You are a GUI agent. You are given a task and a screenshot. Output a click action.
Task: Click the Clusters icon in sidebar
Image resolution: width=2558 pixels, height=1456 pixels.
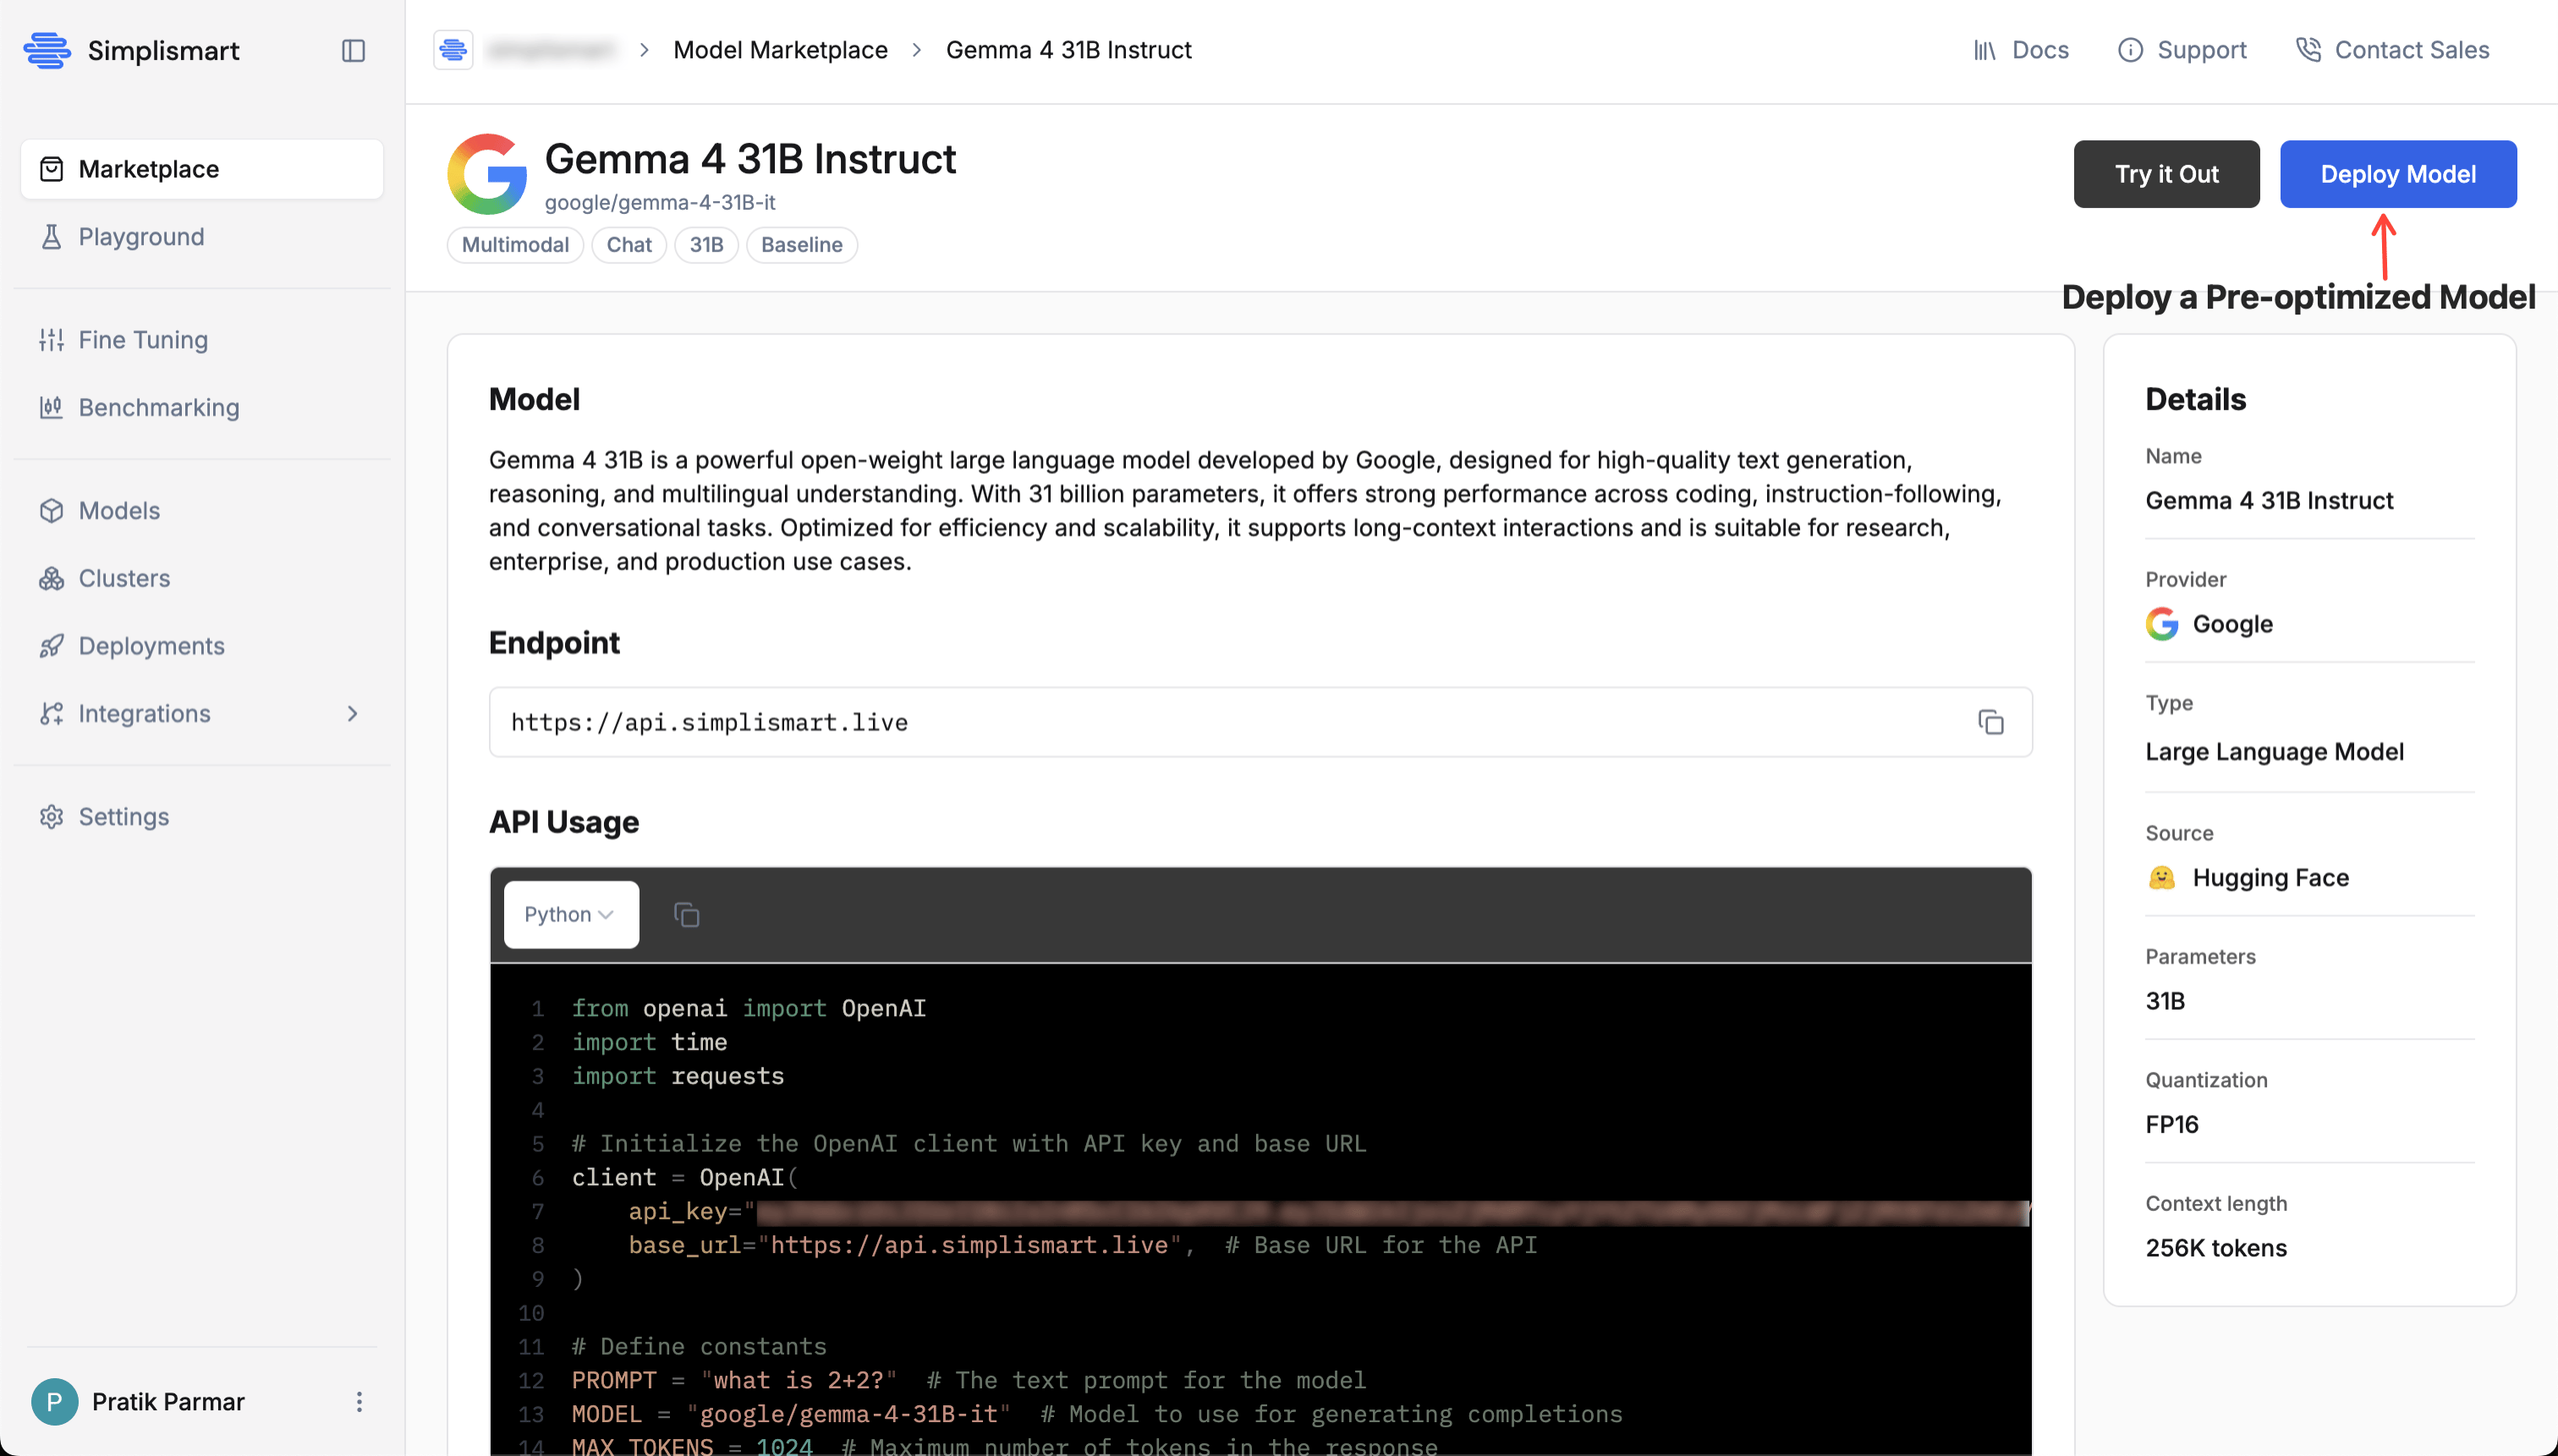51,578
